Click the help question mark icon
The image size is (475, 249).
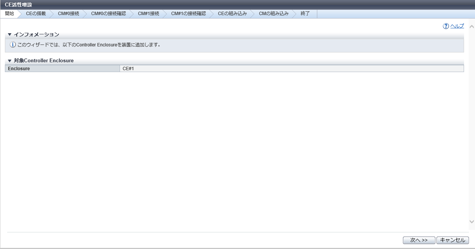point(446,26)
